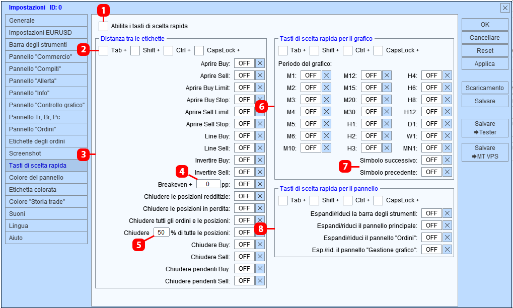Check Shift + in Distanza tra le etichette
Viewport: 513px width, 308px height.
pos(135,50)
